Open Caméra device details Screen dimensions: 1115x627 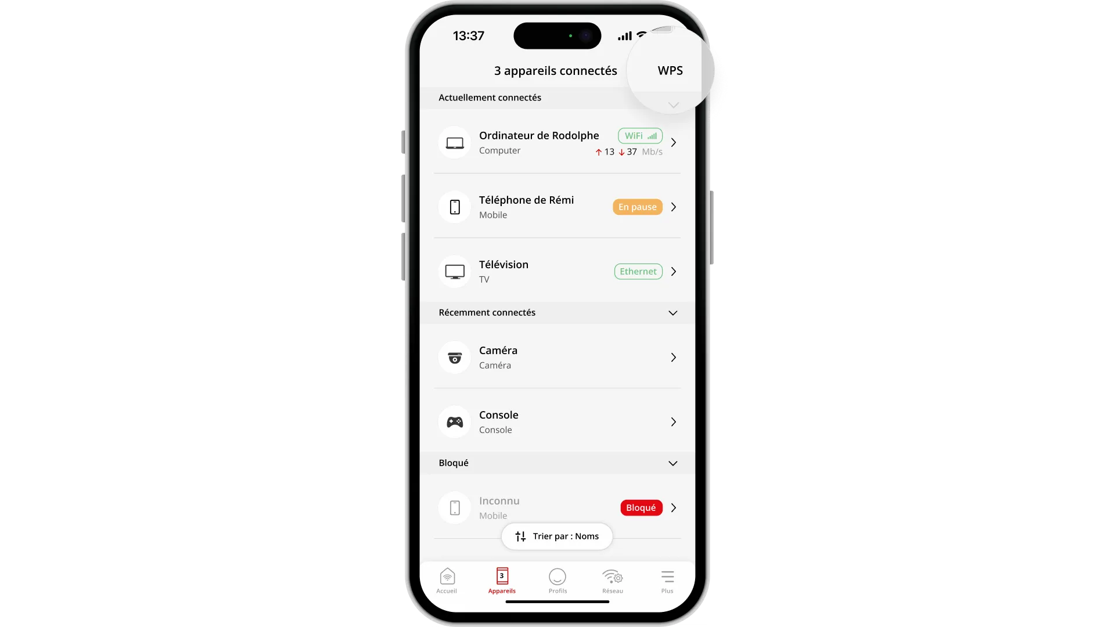click(x=557, y=358)
